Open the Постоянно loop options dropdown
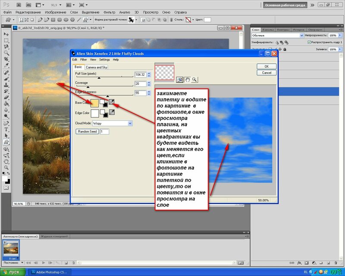This screenshot has width=345, height=276. click(x=22, y=263)
